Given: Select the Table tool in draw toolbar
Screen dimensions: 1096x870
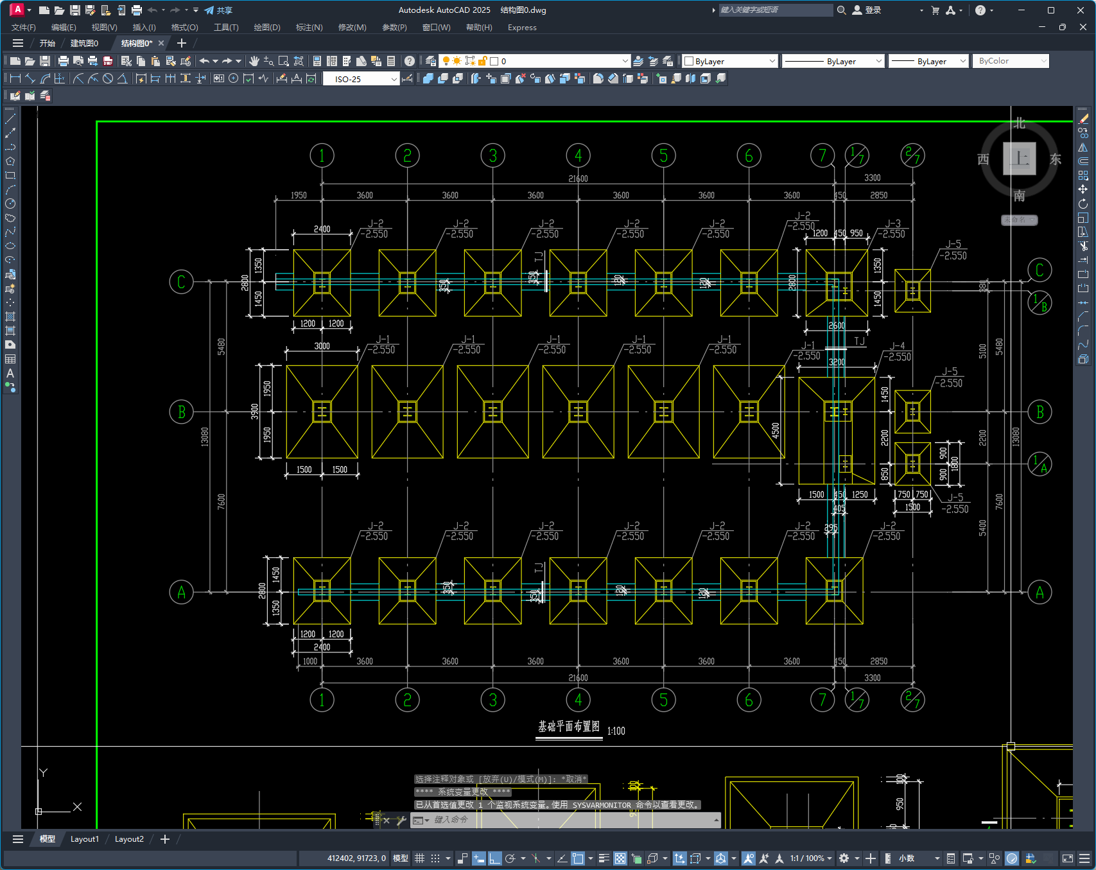Looking at the screenshot, I should point(10,359).
